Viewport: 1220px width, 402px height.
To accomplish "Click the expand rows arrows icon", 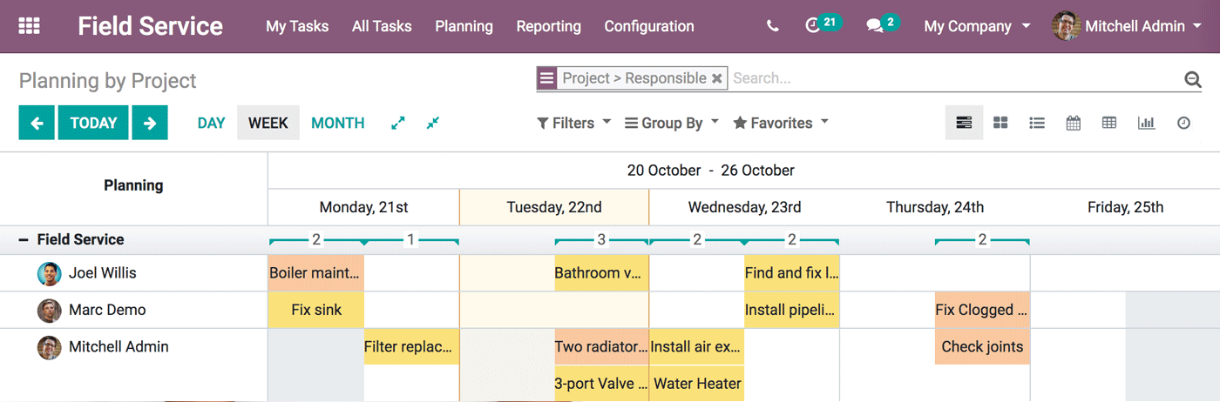I will coord(398,124).
